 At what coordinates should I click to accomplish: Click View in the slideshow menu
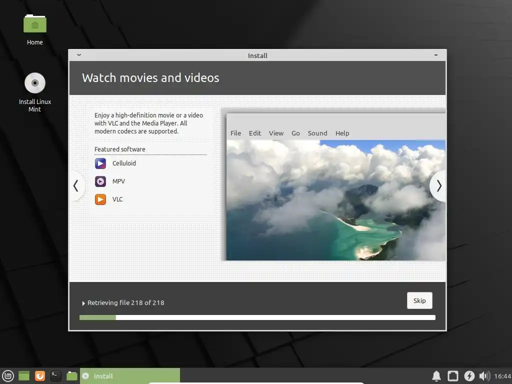click(x=276, y=133)
